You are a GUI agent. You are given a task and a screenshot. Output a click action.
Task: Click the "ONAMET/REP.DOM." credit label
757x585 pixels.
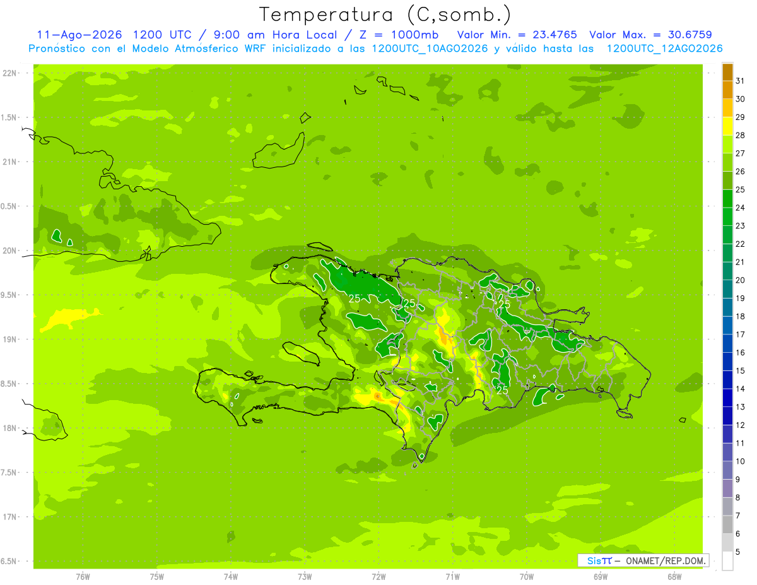[665, 560]
